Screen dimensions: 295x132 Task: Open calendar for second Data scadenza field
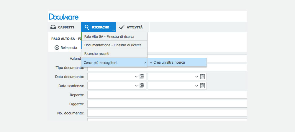(x=202, y=86)
